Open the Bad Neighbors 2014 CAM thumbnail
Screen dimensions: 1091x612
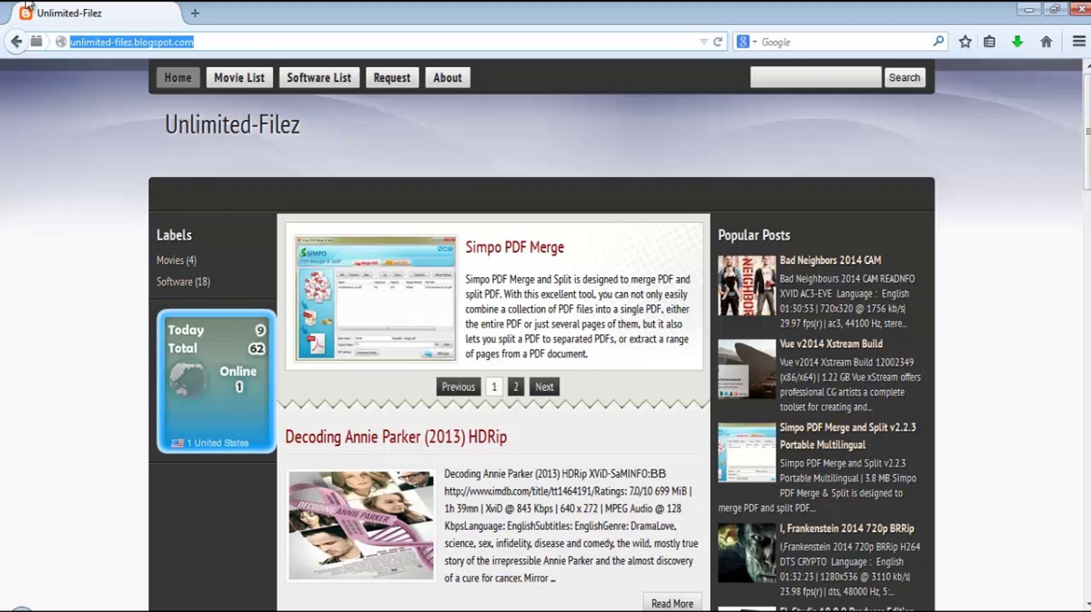click(x=746, y=285)
